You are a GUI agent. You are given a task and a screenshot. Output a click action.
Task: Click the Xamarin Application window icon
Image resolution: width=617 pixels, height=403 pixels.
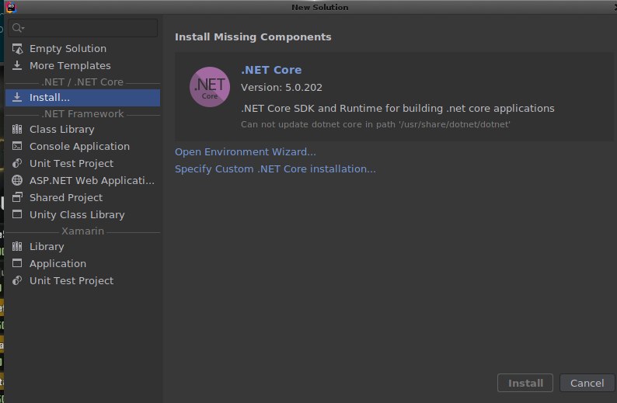17,263
